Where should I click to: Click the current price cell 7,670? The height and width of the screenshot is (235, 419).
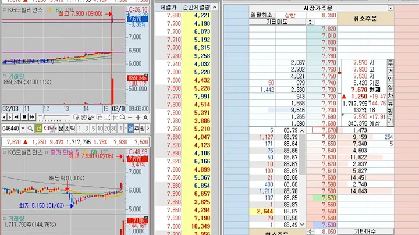pos(324,130)
